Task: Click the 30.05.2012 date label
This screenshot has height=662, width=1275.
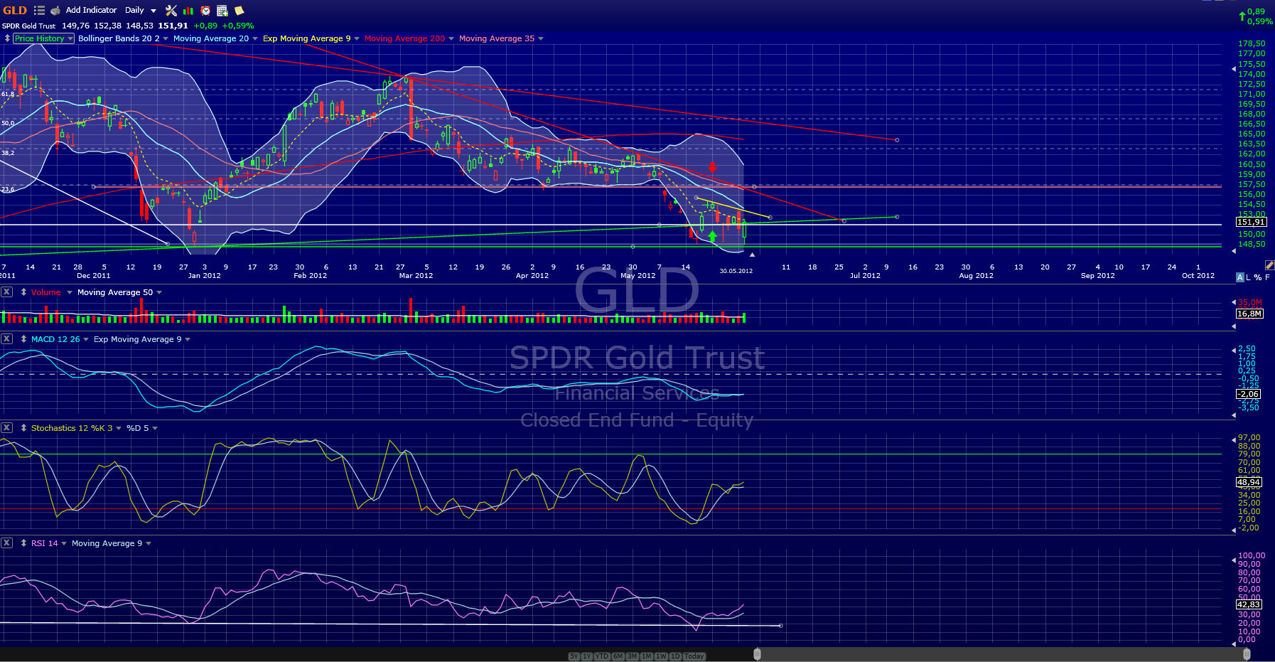Action: 736,271
